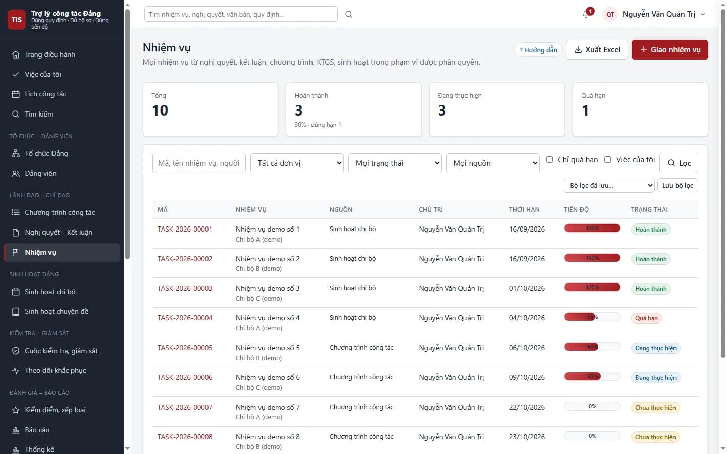Screen dimensions: 727x454
Task: Sort by the THỜI HẠN column header
Action: (x=524, y=209)
